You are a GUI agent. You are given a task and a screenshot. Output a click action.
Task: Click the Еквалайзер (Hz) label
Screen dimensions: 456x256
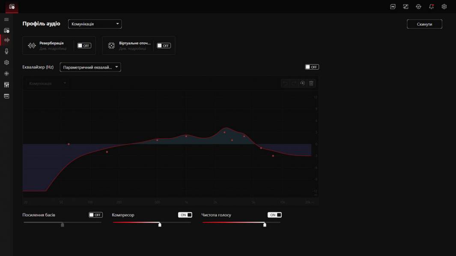(38, 67)
